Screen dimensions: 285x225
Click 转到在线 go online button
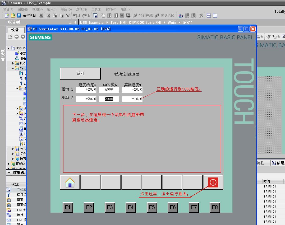(x=143, y=15)
